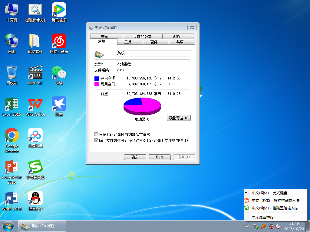Select Sogou Wubi input method
This screenshot has height=232, width=310.
(275, 208)
